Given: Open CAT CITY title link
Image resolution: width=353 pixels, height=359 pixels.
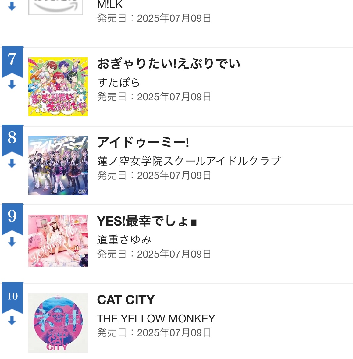Looking at the screenshot, I should pyautogui.click(x=126, y=300).
